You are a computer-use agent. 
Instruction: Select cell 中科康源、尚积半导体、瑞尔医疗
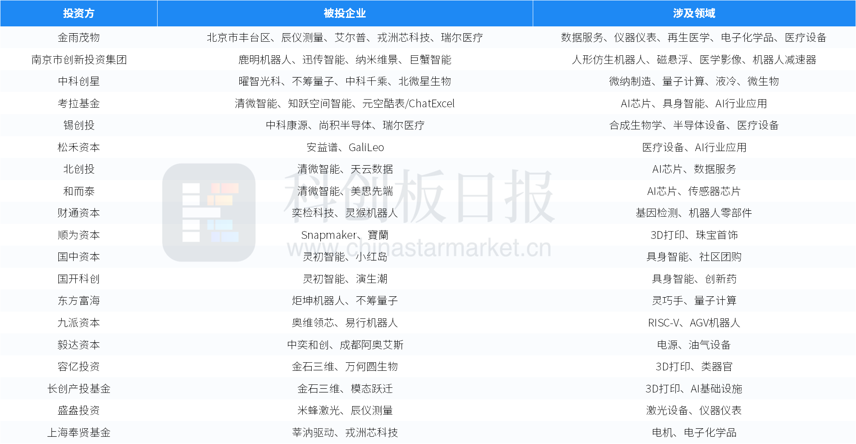345,125
